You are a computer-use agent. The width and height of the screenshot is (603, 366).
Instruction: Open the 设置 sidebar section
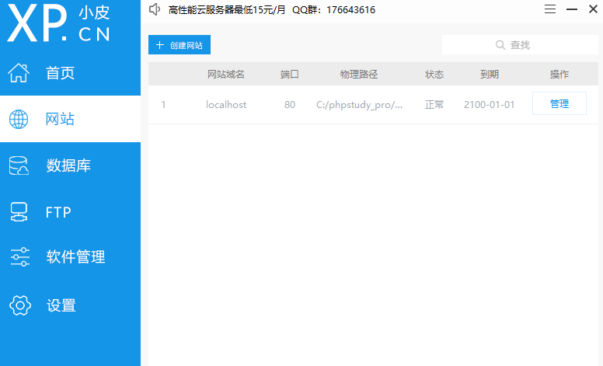71,305
